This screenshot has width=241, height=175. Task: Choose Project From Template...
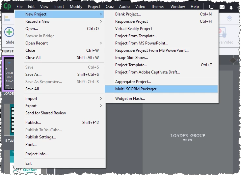coord(161,36)
